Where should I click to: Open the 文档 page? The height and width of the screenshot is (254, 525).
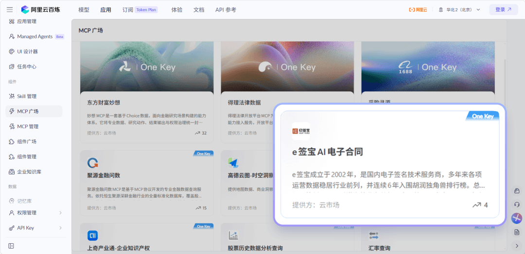pyautogui.click(x=199, y=10)
